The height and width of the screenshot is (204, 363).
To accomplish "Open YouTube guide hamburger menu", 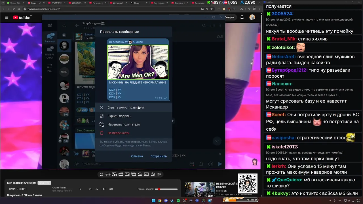I will click(x=7, y=17).
